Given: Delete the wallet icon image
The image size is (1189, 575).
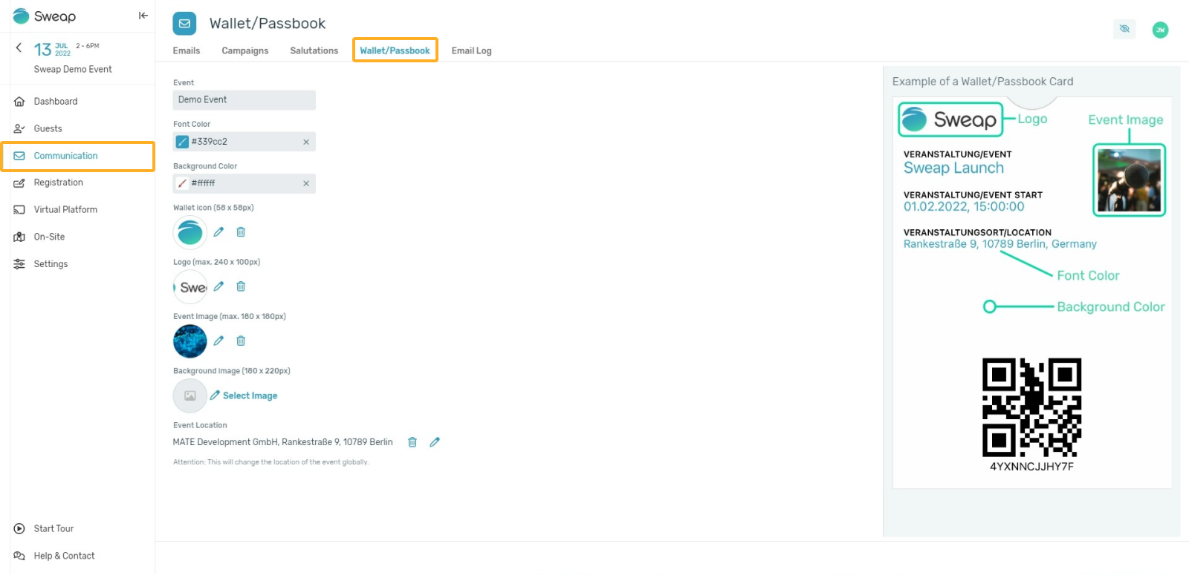Looking at the screenshot, I should pos(241,232).
